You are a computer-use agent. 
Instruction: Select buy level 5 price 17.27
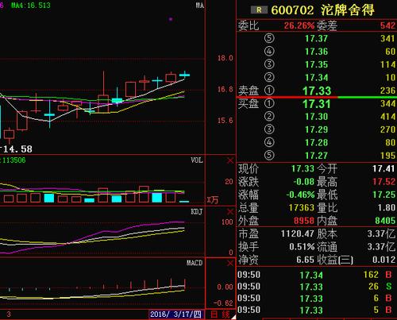[316, 156]
